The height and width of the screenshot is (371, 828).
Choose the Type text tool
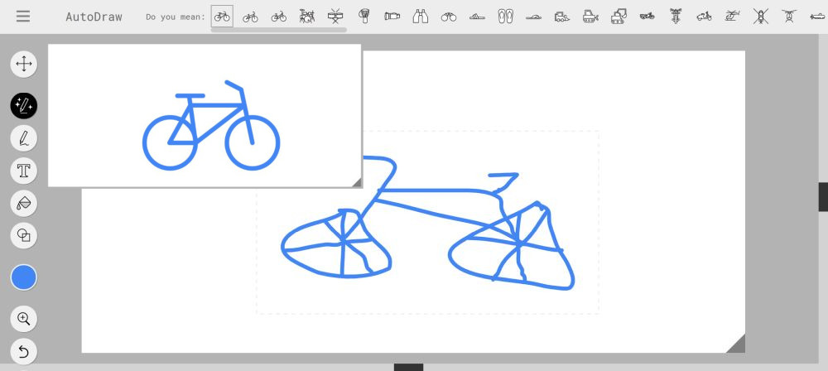click(24, 171)
